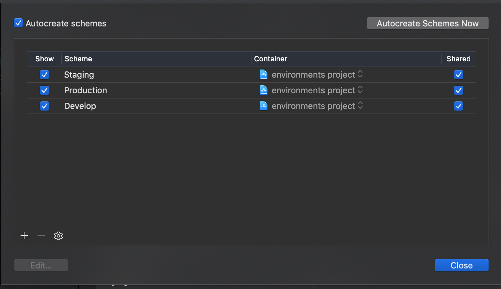Open container dropdown for Staging scheme

click(360, 74)
